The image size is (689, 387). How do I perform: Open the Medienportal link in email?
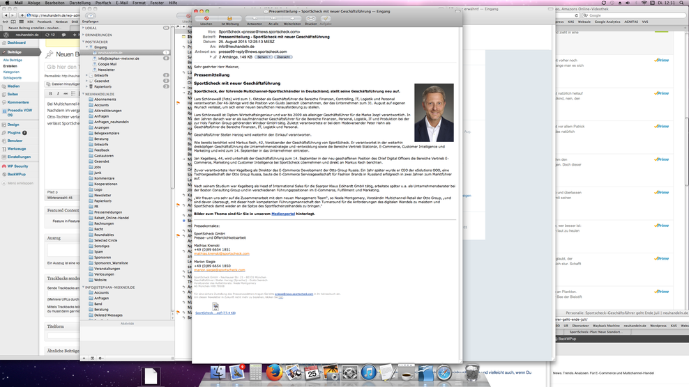tap(283, 214)
